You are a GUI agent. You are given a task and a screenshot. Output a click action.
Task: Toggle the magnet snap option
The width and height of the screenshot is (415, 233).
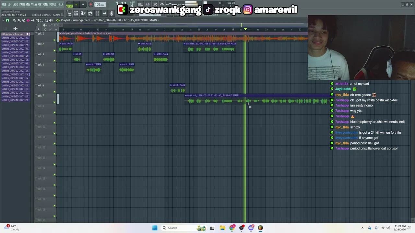tap(7, 20)
